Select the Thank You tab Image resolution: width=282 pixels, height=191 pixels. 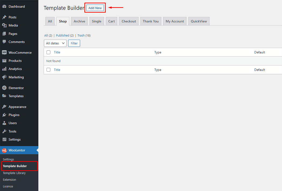tap(151, 21)
